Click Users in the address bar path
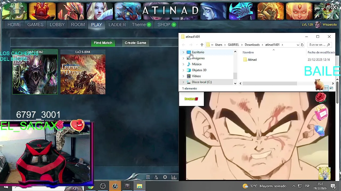The height and width of the screenshot is (191, 341). tap(218, 45)
